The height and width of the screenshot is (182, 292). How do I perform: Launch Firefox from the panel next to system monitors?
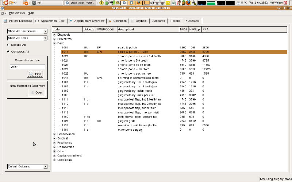pyautogui.click(x=188, y=3)
